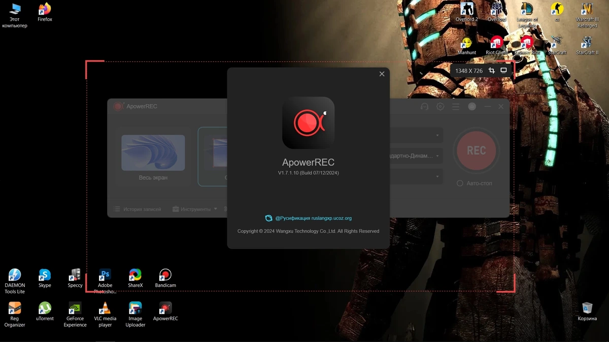Click the crop icon on region toolbar
The height and width of the screenshot is (342, 609).
click(491, 70)
